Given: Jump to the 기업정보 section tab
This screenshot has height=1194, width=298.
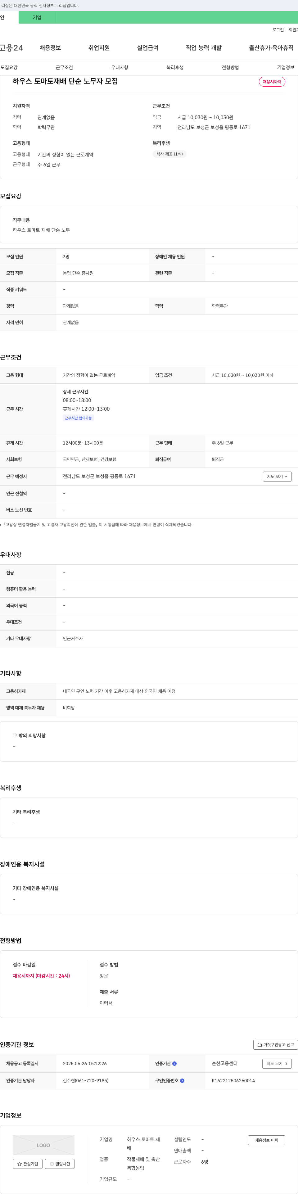Looking at the screenshot, I should click(286, 68).
